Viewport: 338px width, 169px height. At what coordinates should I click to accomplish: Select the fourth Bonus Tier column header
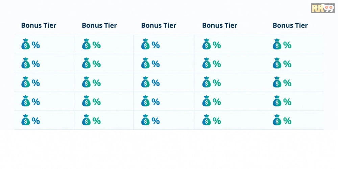pos(220,25)
